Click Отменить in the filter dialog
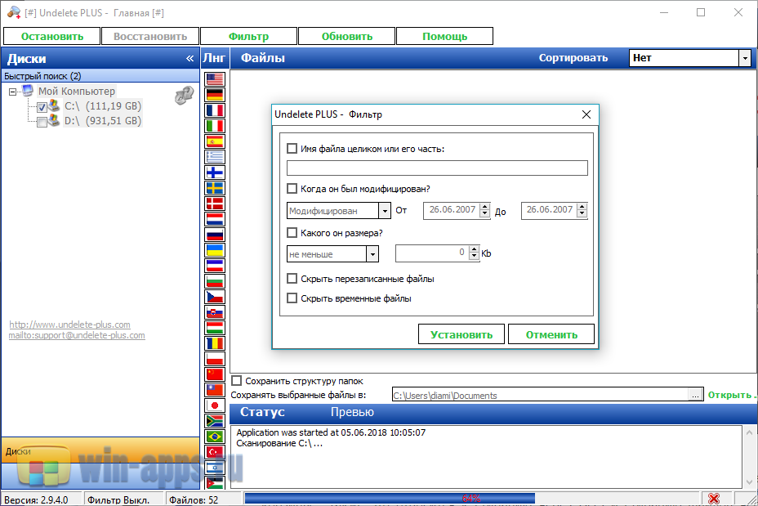 pos(551,334)
